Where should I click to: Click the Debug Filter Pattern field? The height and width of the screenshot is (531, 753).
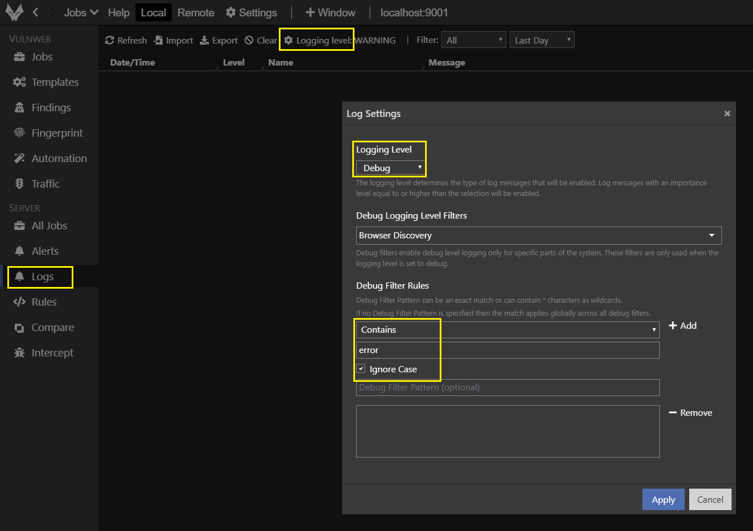pos(507,388)
